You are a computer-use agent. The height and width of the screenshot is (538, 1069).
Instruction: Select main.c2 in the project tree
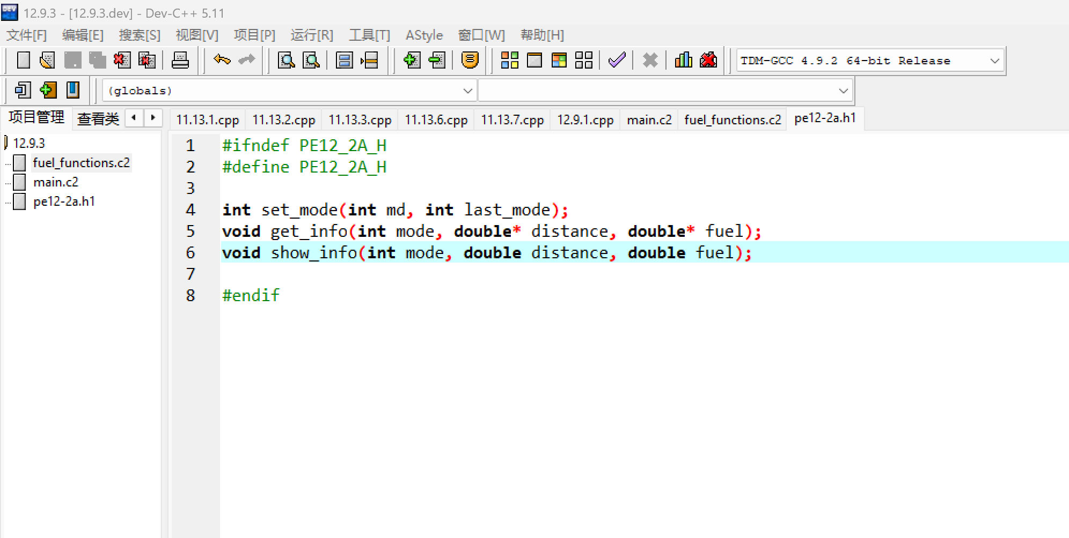point(56,182)
